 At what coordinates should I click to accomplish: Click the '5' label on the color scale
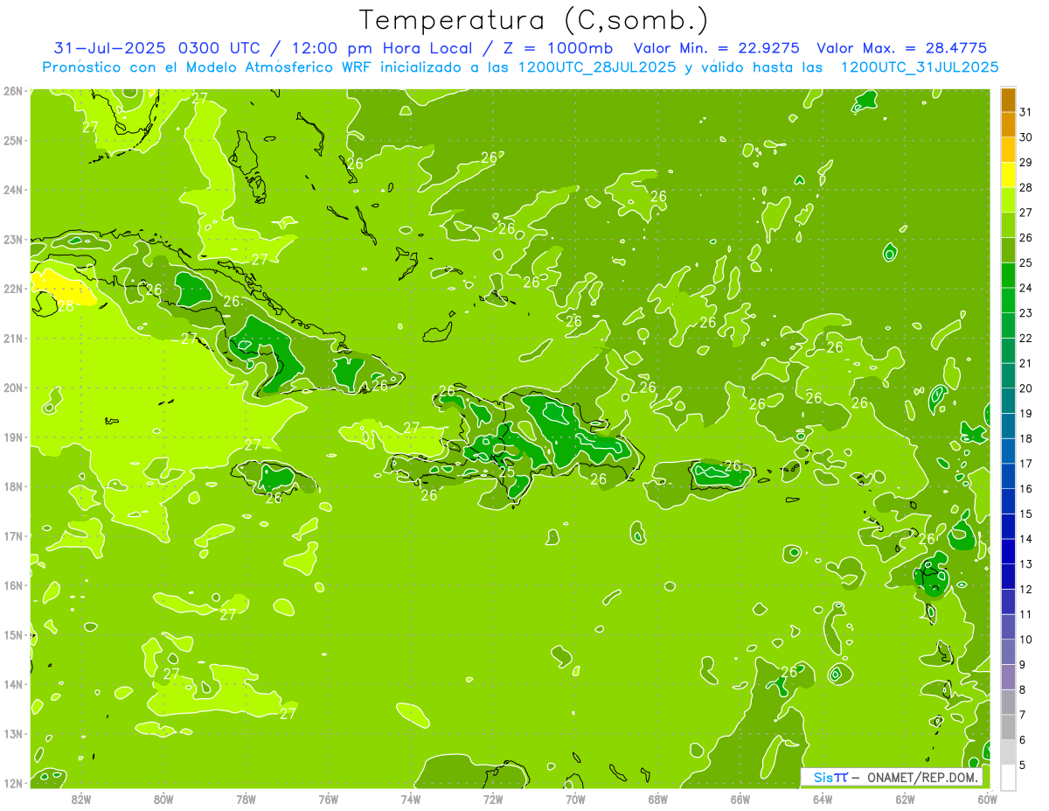(1023, 765)
